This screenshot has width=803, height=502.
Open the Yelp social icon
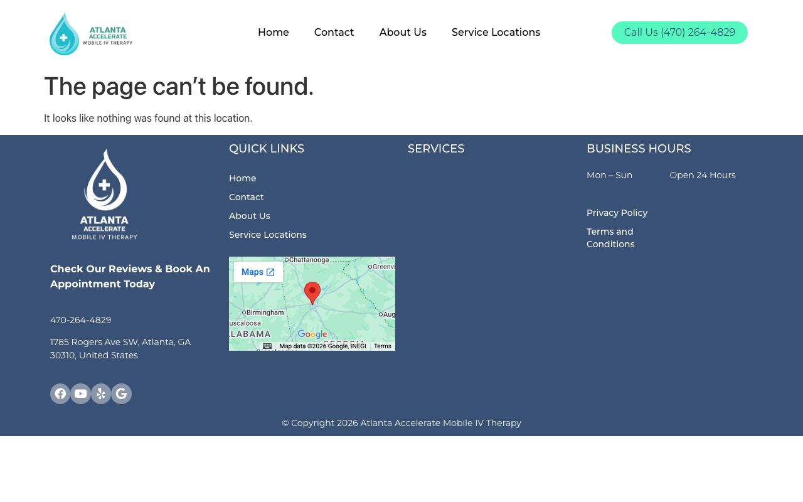pyautogui.click(x=101, y=394)
